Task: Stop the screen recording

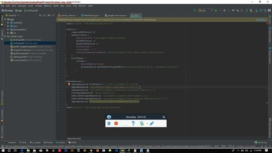Action: (x=116, y=123)
